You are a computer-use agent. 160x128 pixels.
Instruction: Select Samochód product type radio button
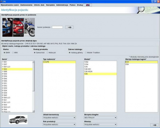[x=35, y=53]
